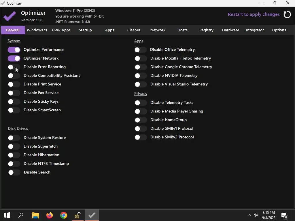The height and width of the screenshot is (221, 295).
Task: Toggle Disable Hibernation switch
Action: coord(14,155)
